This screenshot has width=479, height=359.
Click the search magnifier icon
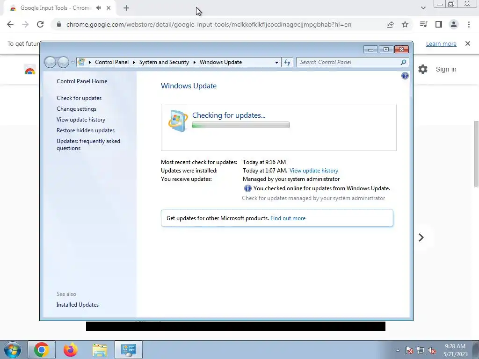coord(403,62)
